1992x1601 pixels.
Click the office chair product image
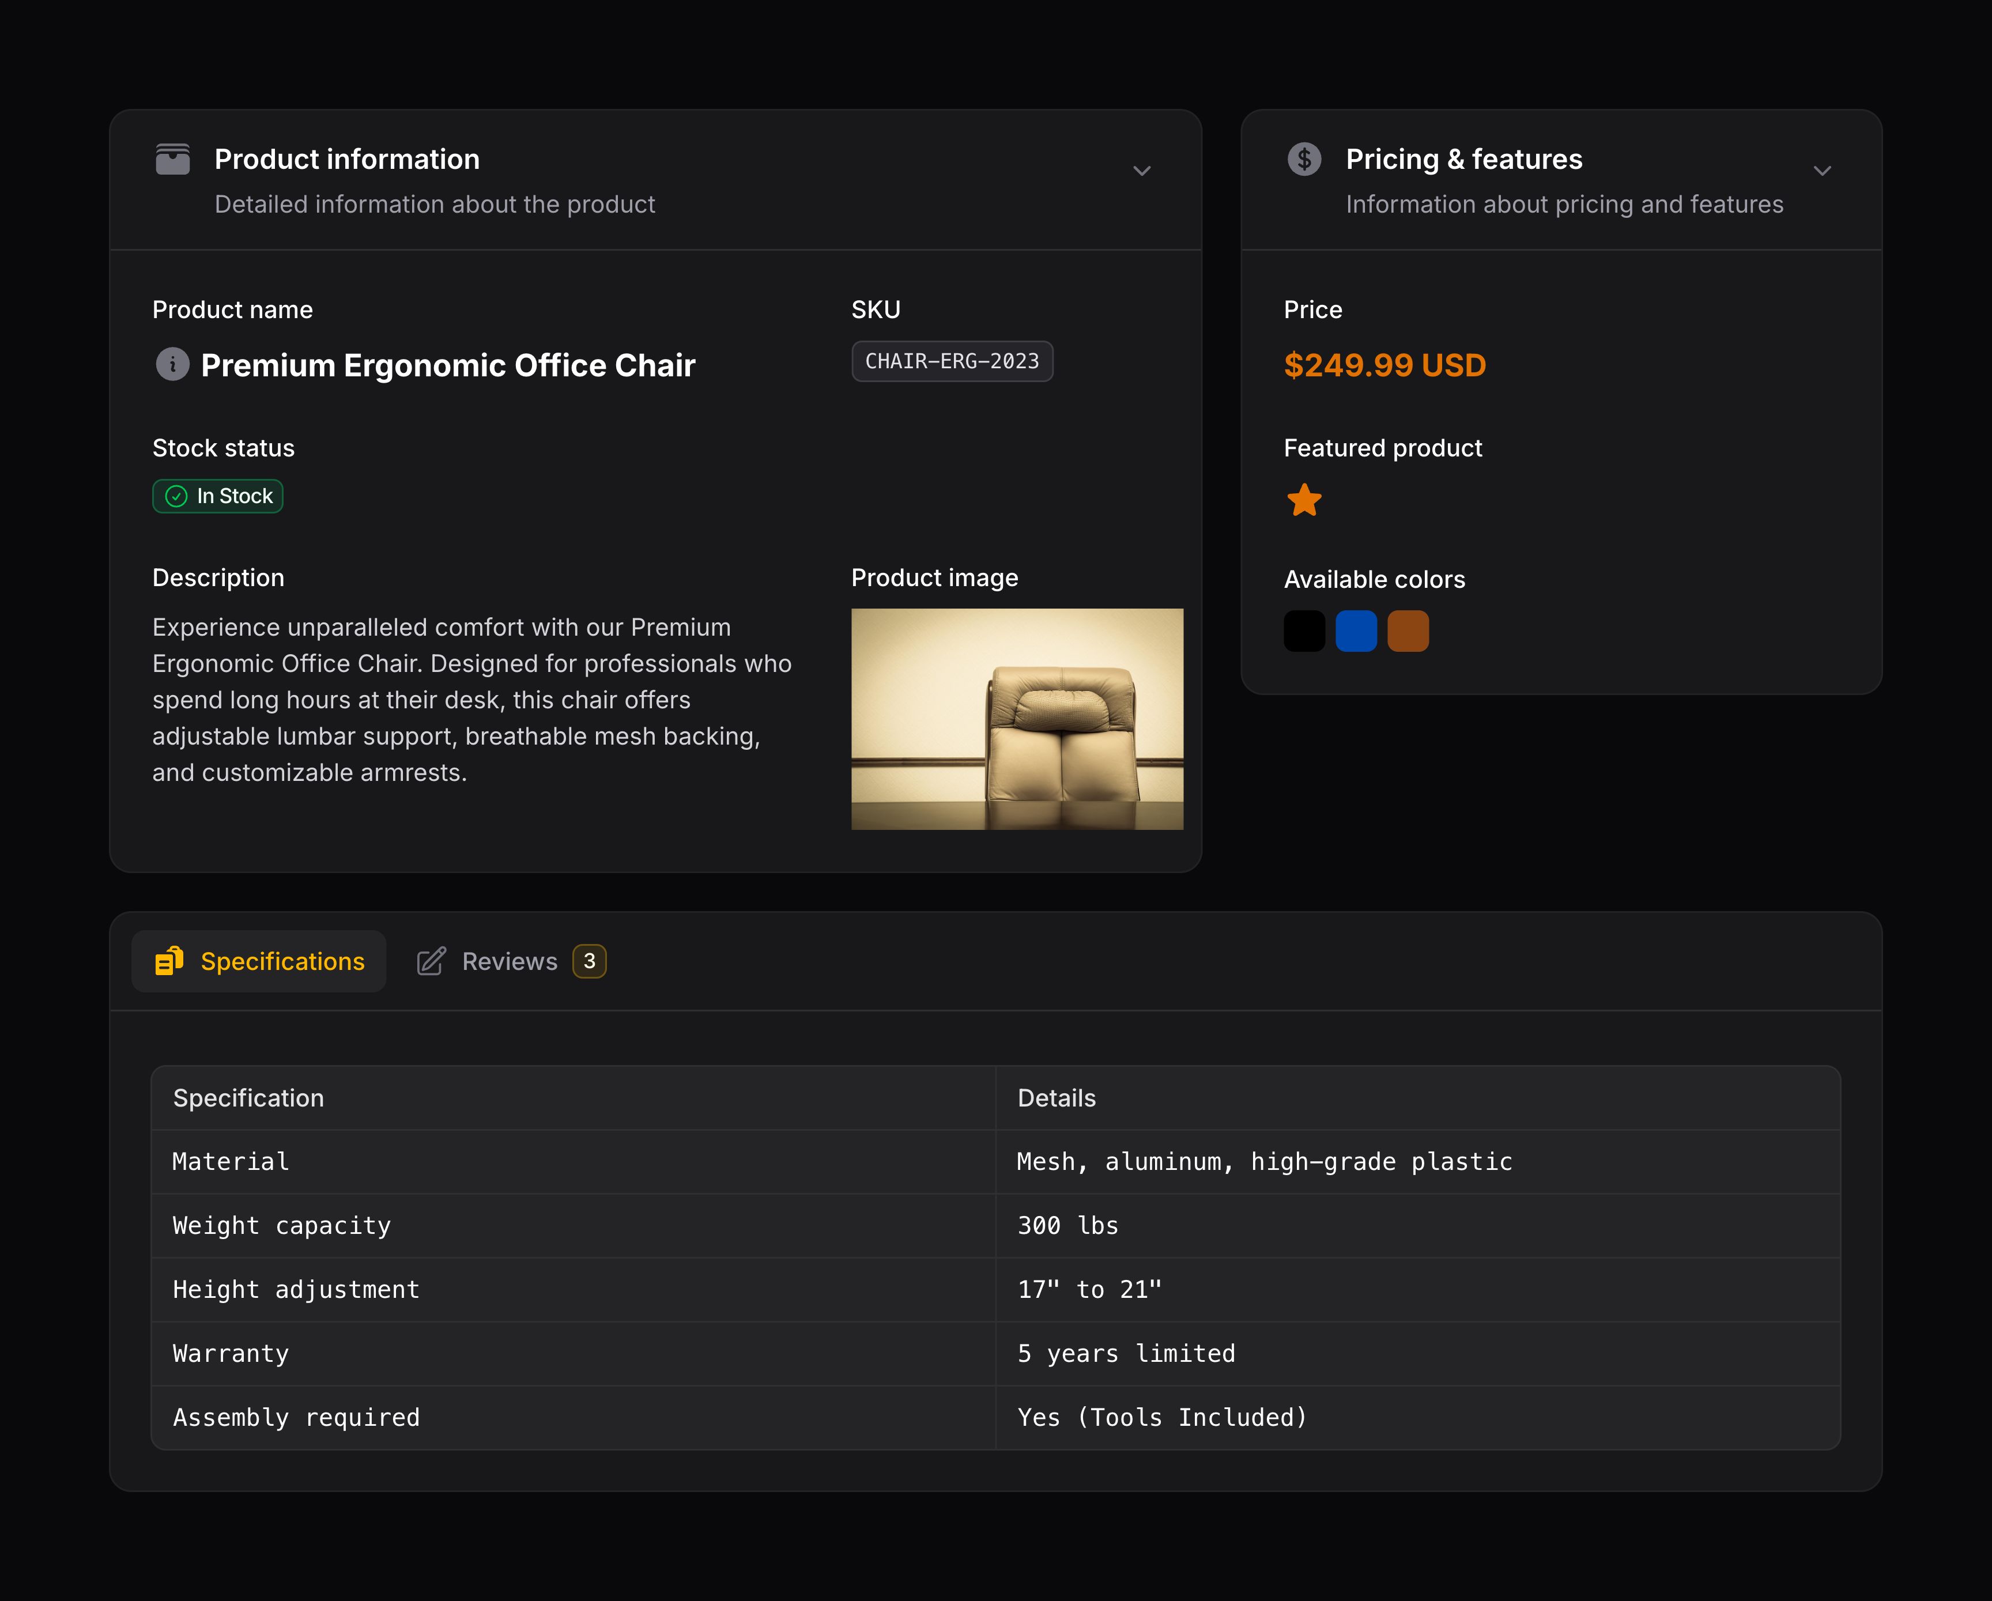(x=1016, y=719)
